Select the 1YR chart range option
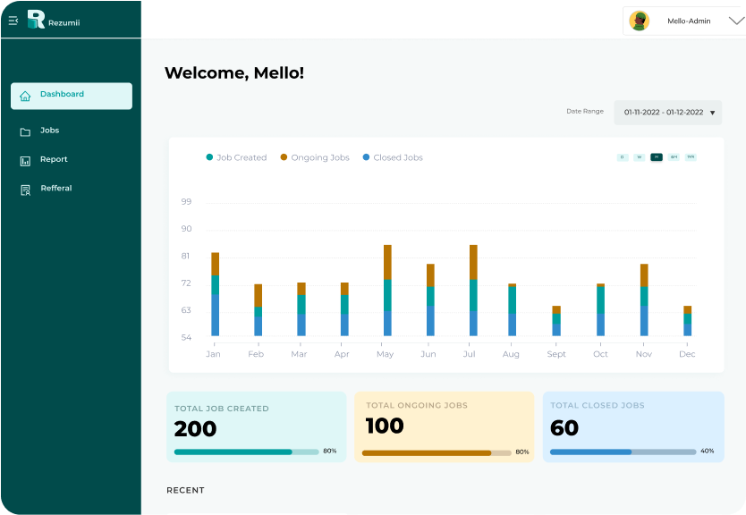Screen dimensions: 746x515 click(691, 157)
